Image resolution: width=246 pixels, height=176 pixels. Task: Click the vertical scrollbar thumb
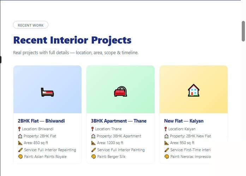tap(243, 31)
